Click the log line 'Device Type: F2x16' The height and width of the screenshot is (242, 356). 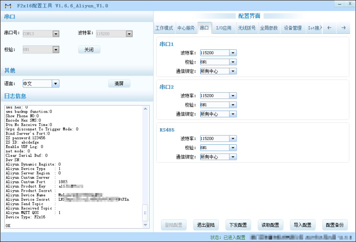(26, 217)
